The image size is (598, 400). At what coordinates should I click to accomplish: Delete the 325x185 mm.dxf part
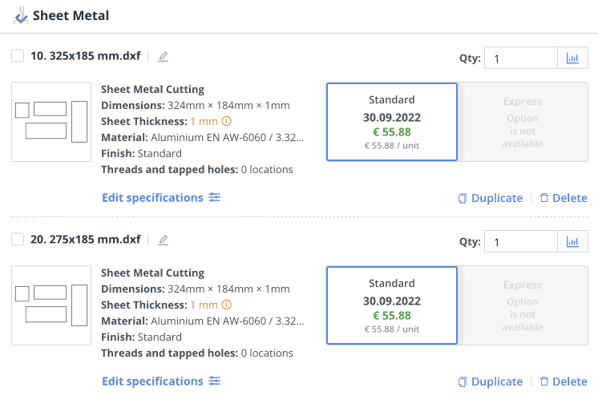(x=563, y=198)
